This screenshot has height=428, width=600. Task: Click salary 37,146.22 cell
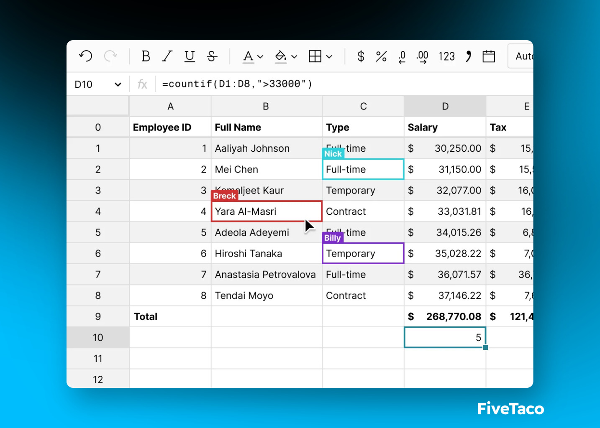click(x=445, y=296)
